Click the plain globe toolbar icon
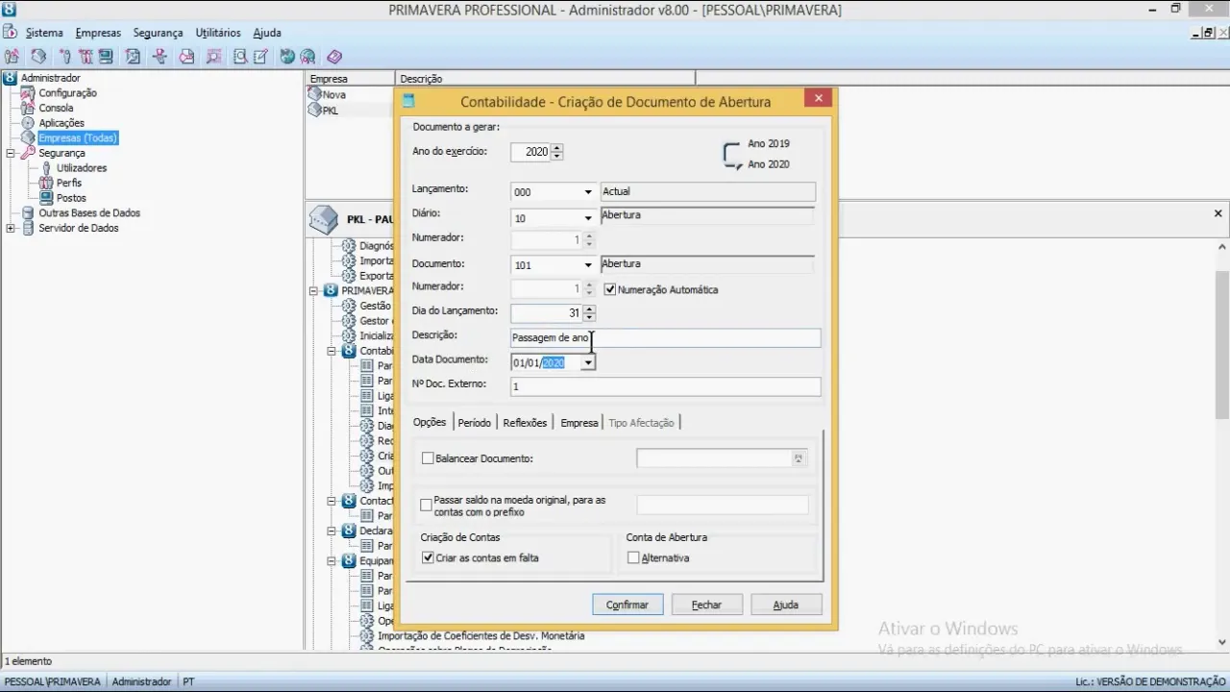The image size is (1230, 692). (x=287, y=57)
